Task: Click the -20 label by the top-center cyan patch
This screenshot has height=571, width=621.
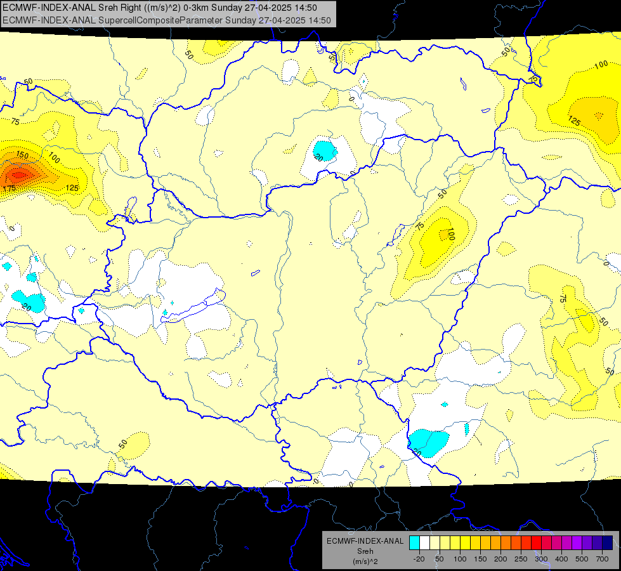Action: 318,158
